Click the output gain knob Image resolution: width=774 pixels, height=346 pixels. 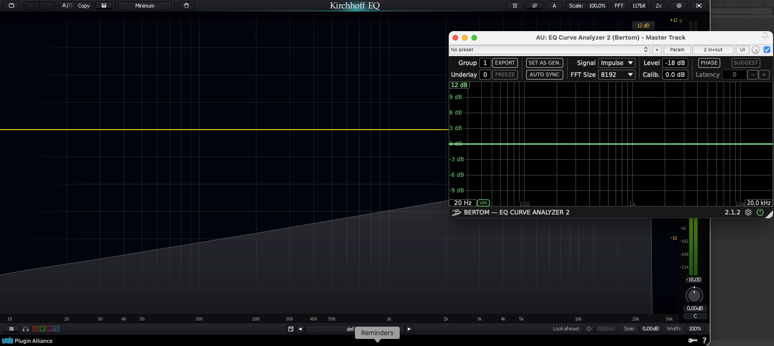tap(694, 295)
